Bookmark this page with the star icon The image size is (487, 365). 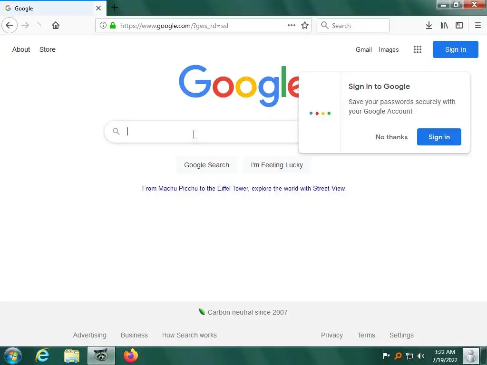coord(305,25)
